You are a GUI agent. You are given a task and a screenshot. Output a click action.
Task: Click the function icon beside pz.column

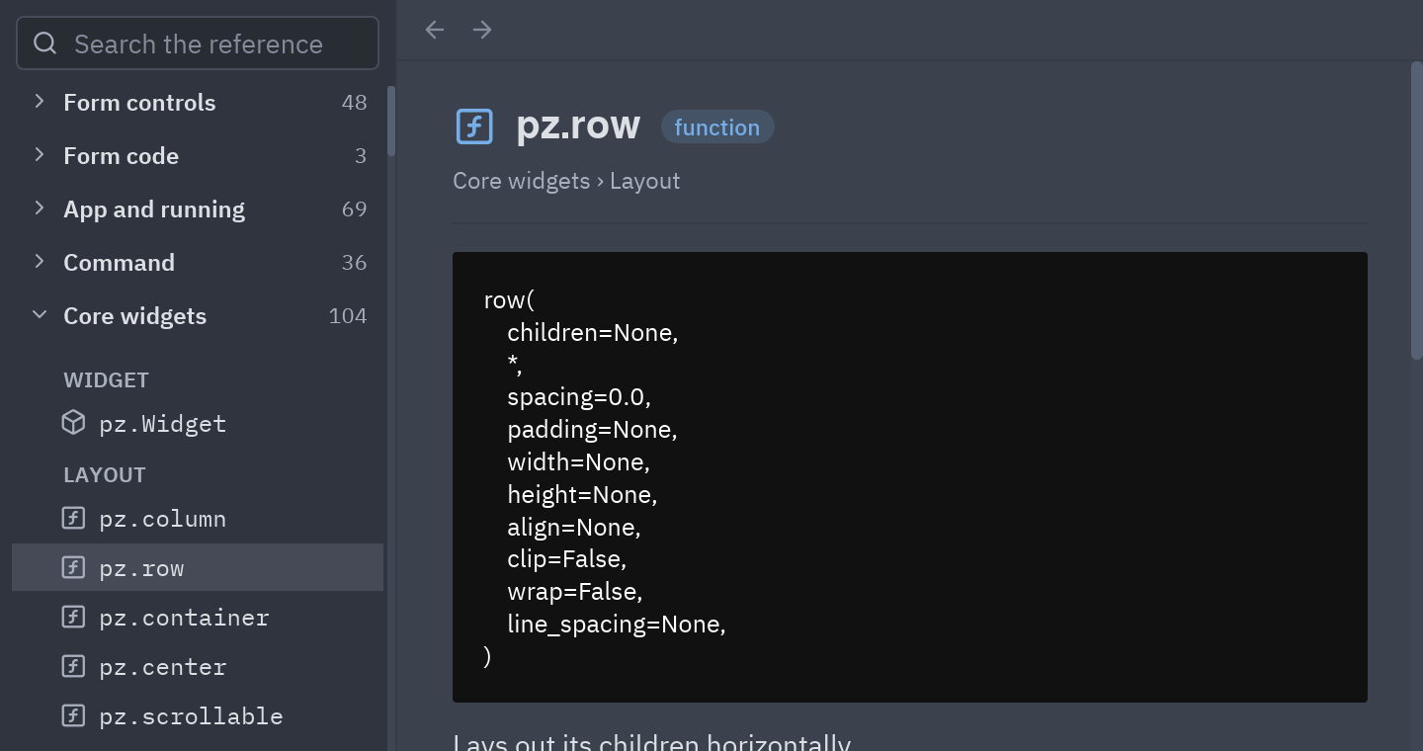coord(73,518)
